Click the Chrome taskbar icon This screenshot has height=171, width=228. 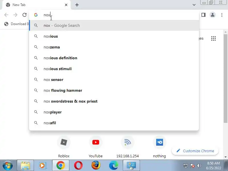61,165
